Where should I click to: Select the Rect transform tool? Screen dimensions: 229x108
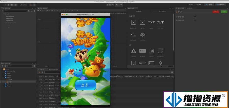tap(16, 5)
